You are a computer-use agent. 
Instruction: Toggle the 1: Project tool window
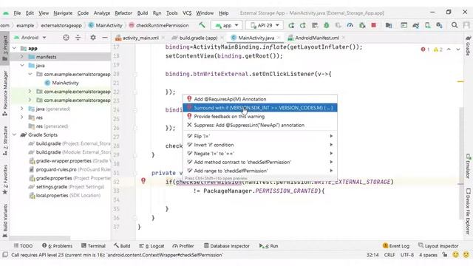coord(5,48)
